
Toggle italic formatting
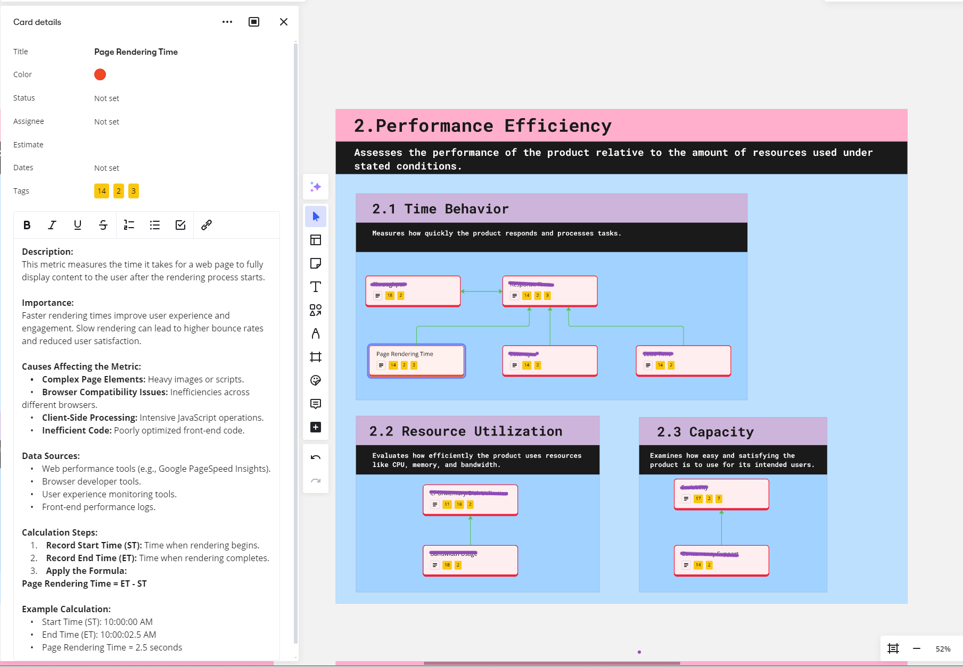(52, 225)
